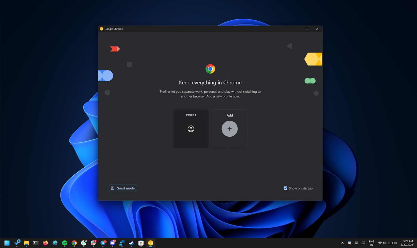417x248 pixels.
Task: Toggle the touch keyboard tray icon
Action: [x=356, y=243]
